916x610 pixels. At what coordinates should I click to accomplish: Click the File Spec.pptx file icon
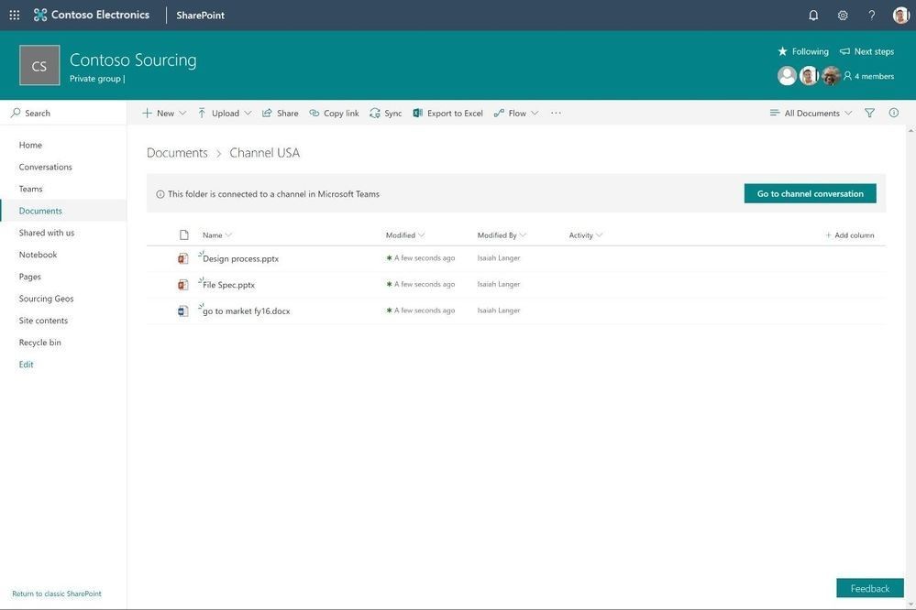pos(182,285)
